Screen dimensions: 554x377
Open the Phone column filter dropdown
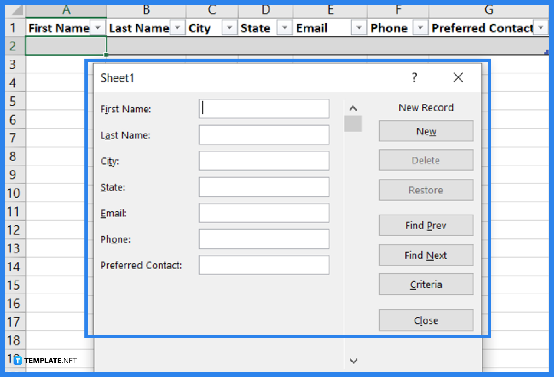[420, 28]
